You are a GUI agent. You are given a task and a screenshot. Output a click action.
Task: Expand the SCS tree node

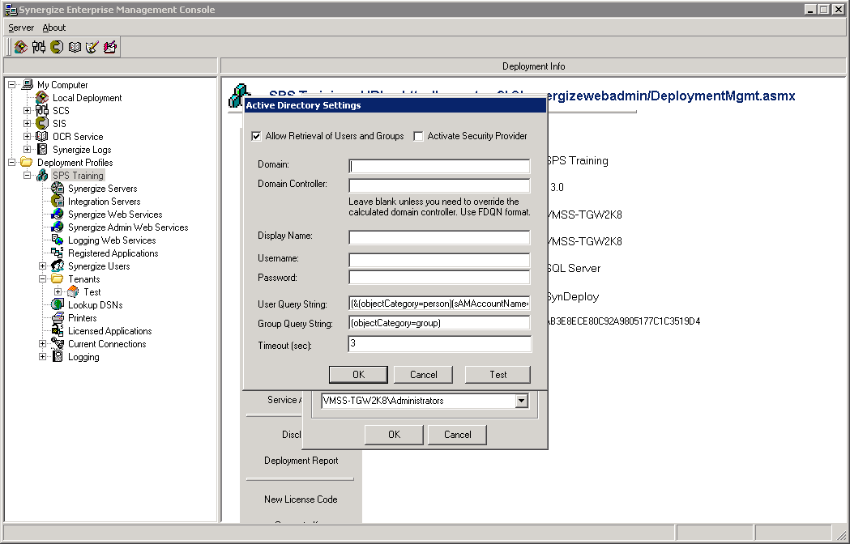pos(27,111)
